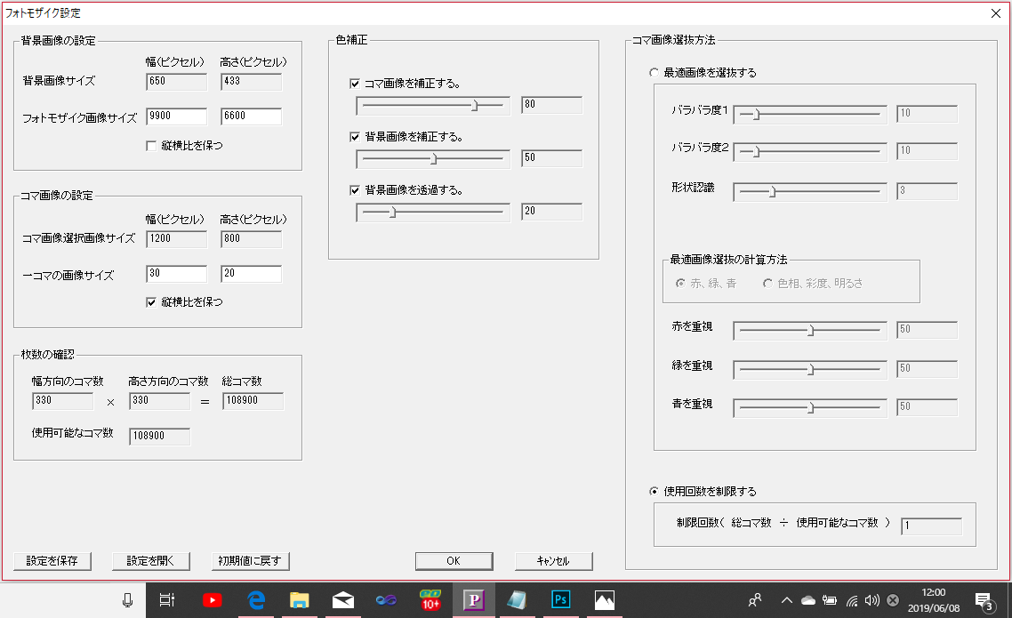Click キャンセル button

point(553,561)
